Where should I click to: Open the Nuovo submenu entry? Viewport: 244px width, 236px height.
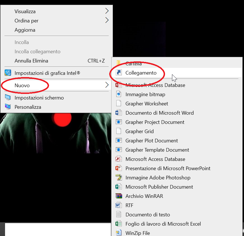pos(57,85)
